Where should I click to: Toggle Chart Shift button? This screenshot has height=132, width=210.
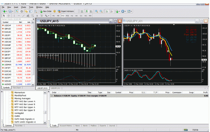(112, 11)
